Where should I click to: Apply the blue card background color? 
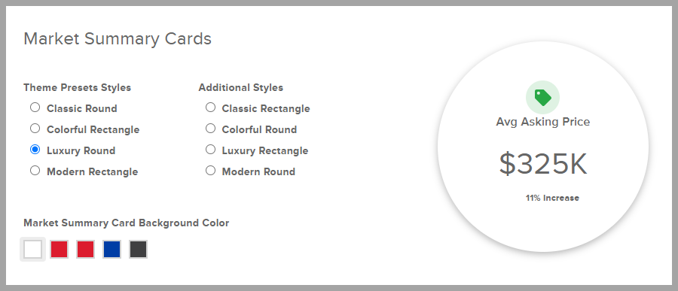click(x=111, y=249)
